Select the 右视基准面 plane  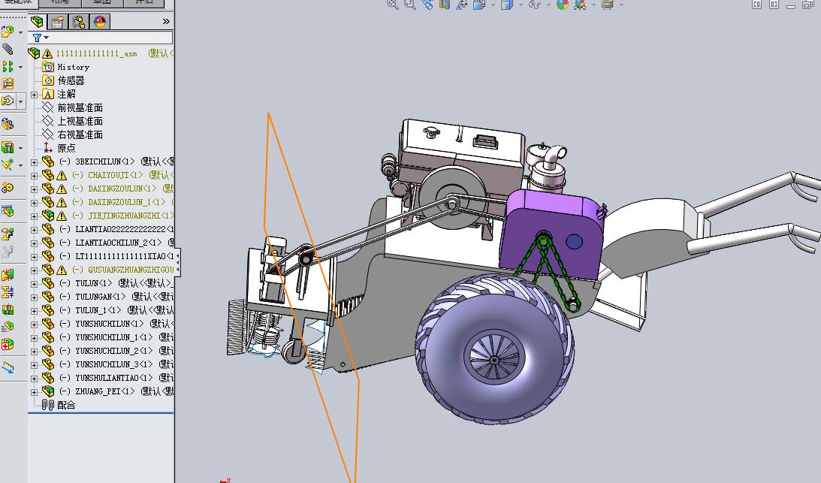pos(80,134)
